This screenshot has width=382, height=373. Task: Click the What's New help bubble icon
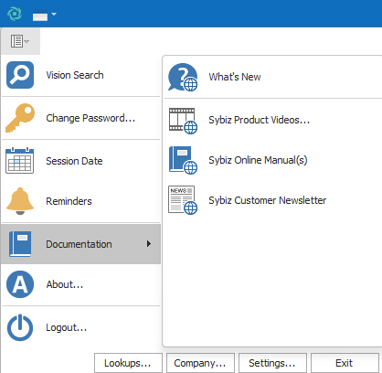[x=183, y=77]
